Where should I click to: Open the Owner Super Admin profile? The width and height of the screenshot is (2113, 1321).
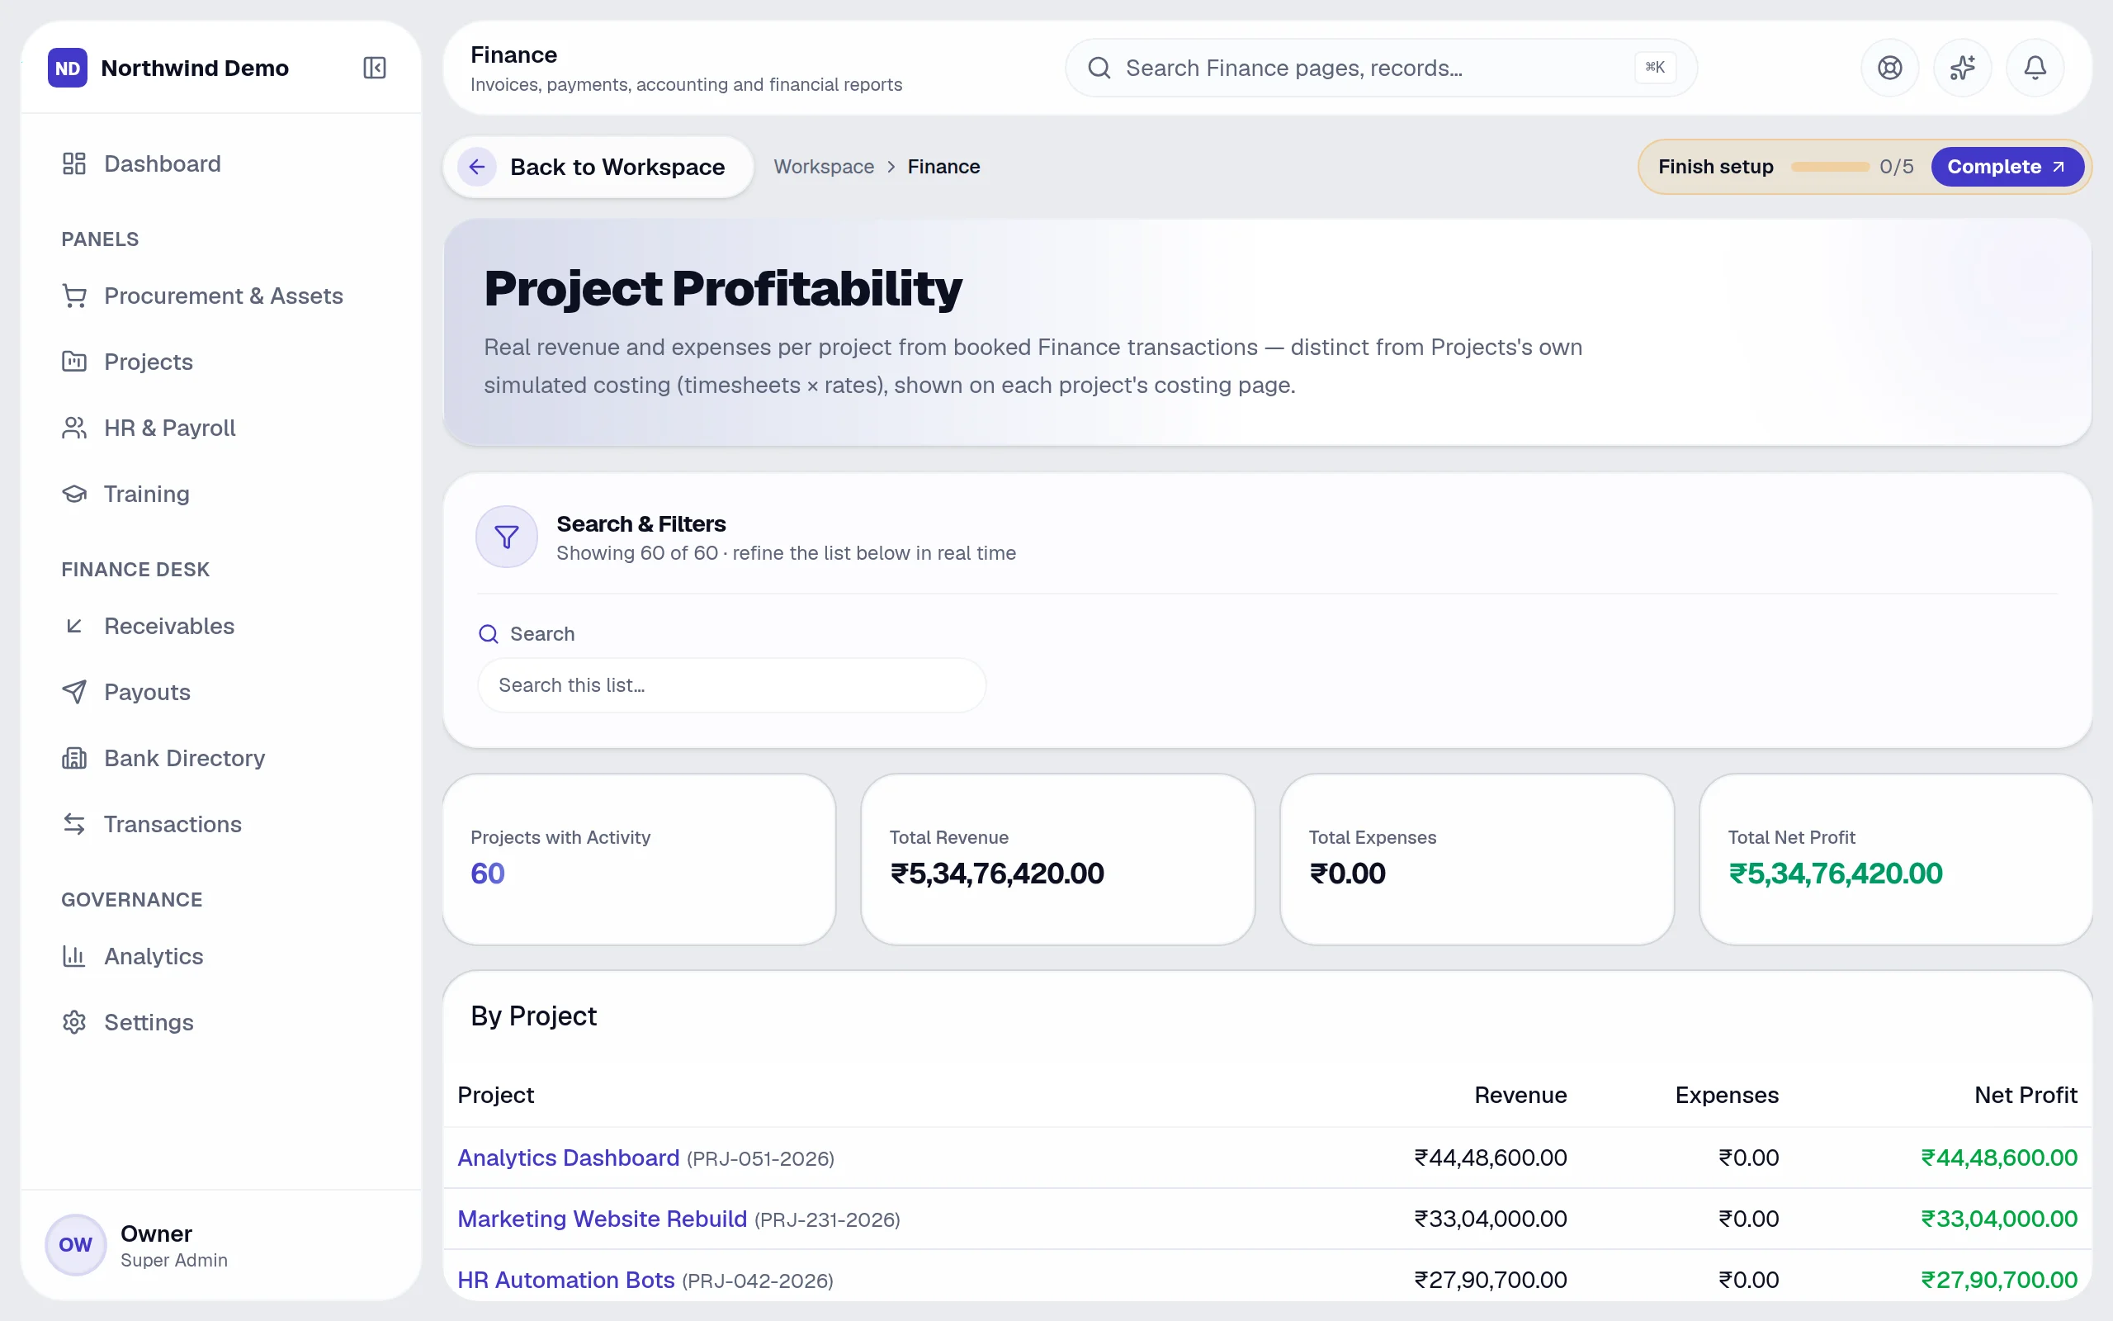pos(221,1245)
